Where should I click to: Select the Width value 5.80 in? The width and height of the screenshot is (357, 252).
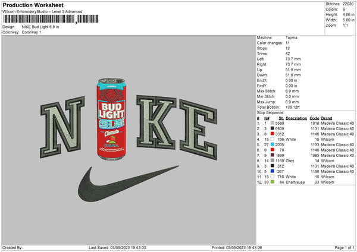[x=348, y=20]
